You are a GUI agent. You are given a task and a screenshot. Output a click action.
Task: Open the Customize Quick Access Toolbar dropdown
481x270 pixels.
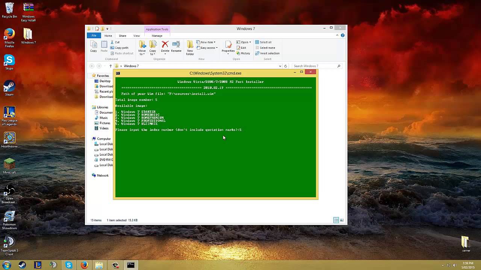coord(107,29)
